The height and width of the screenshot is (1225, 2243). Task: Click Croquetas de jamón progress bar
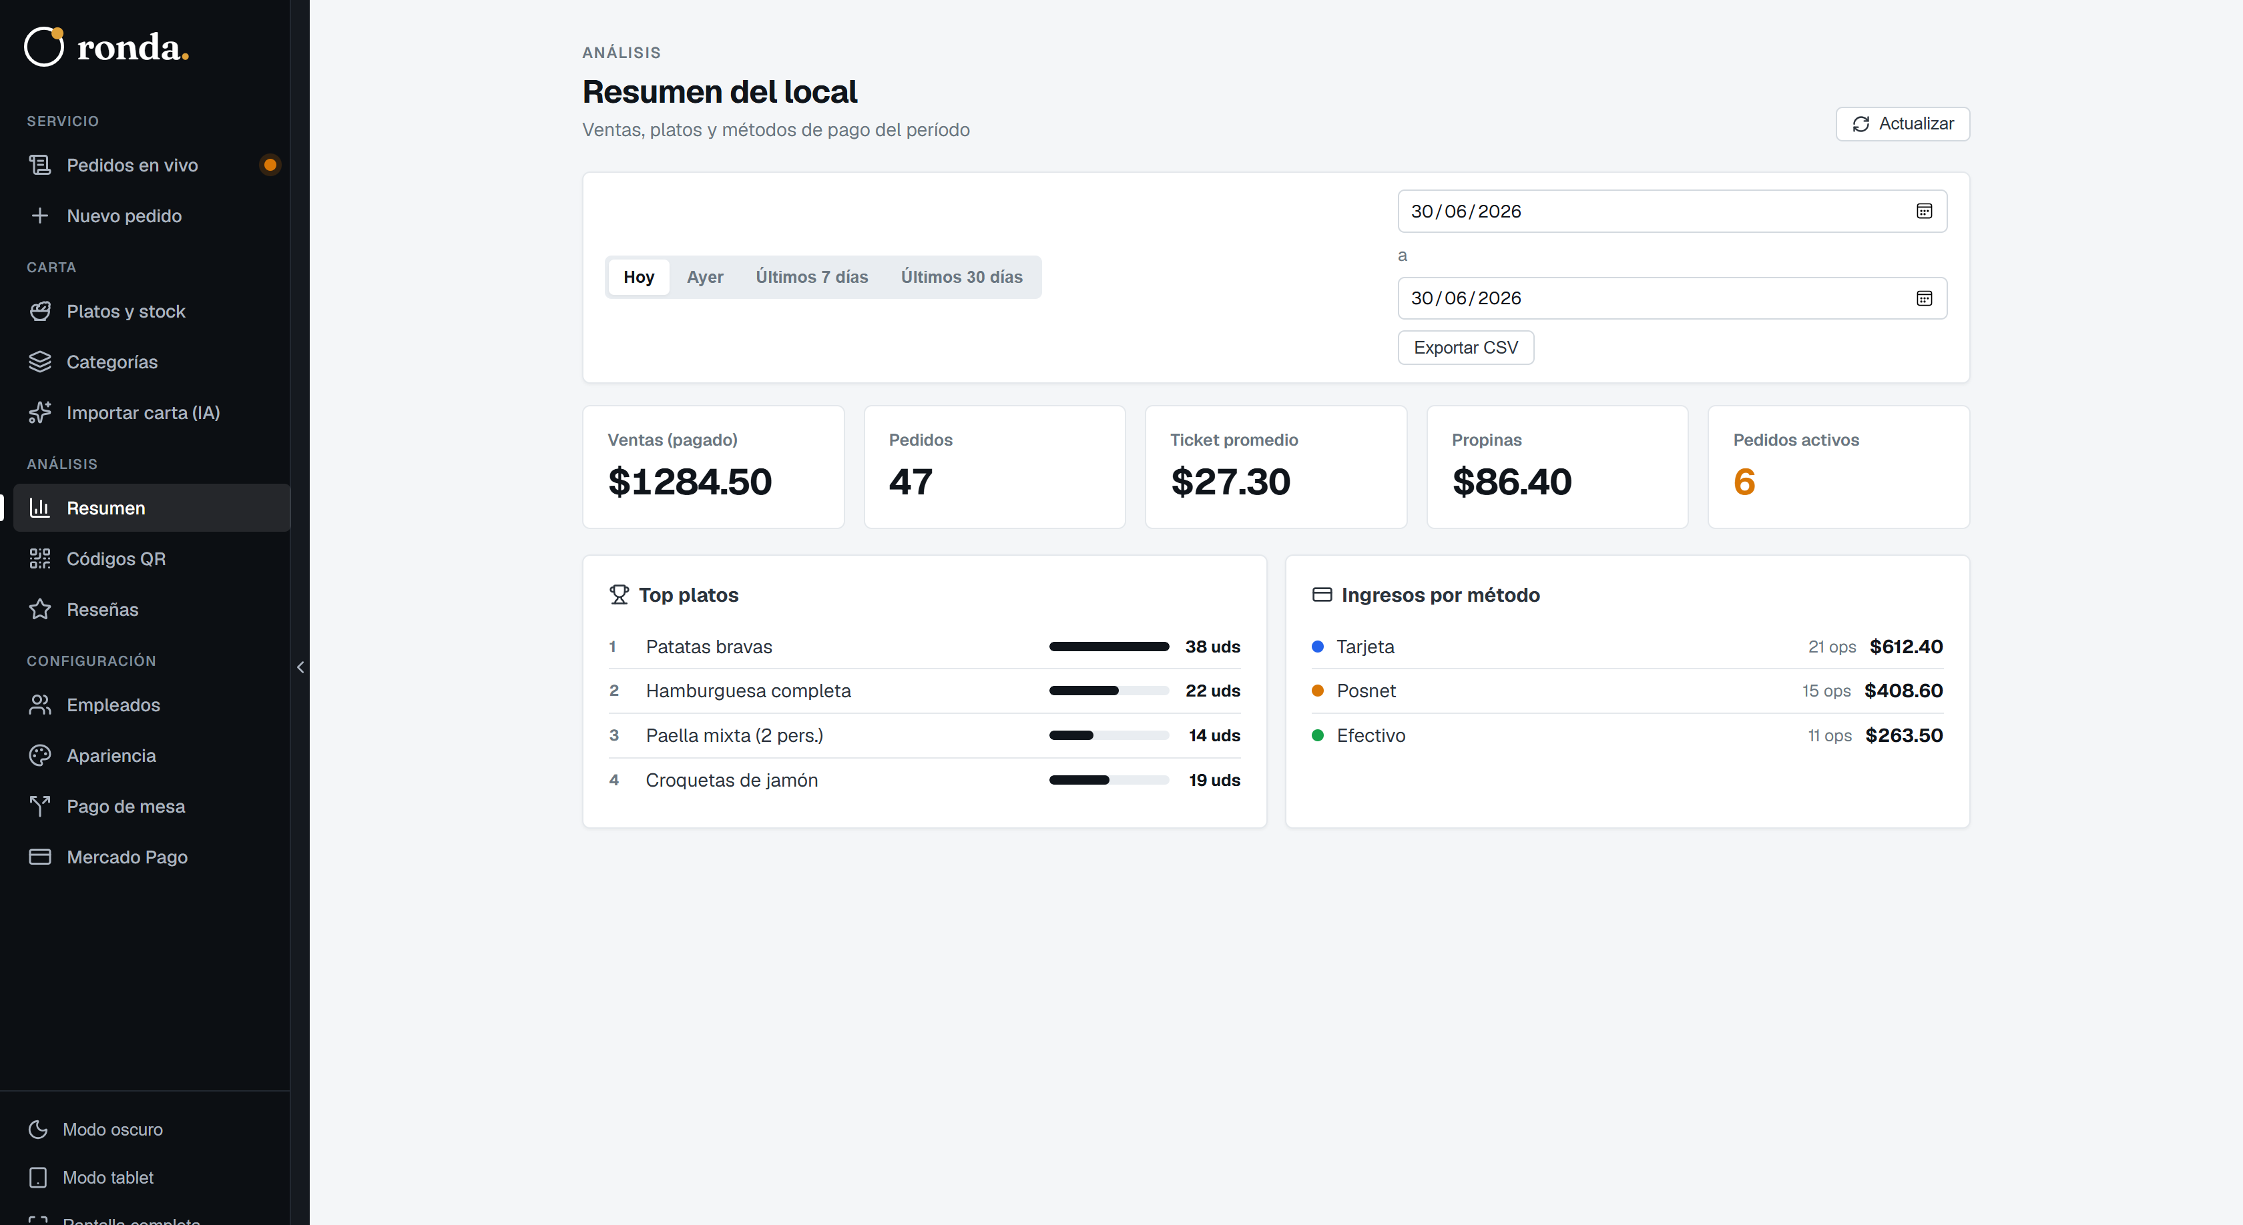pyautogui.click(x=1108, y=779)
